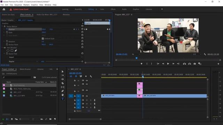Viewport: 223px width, 125px height.
Task: Play the Program monitor
Action: click(168, 64)
